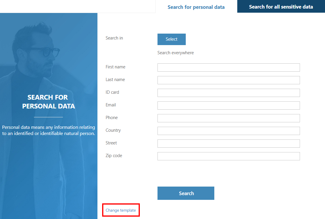The height and width of the screenshot is (219, 325).
Task: Focus the First name input box
Action: [x=228, y=67]
